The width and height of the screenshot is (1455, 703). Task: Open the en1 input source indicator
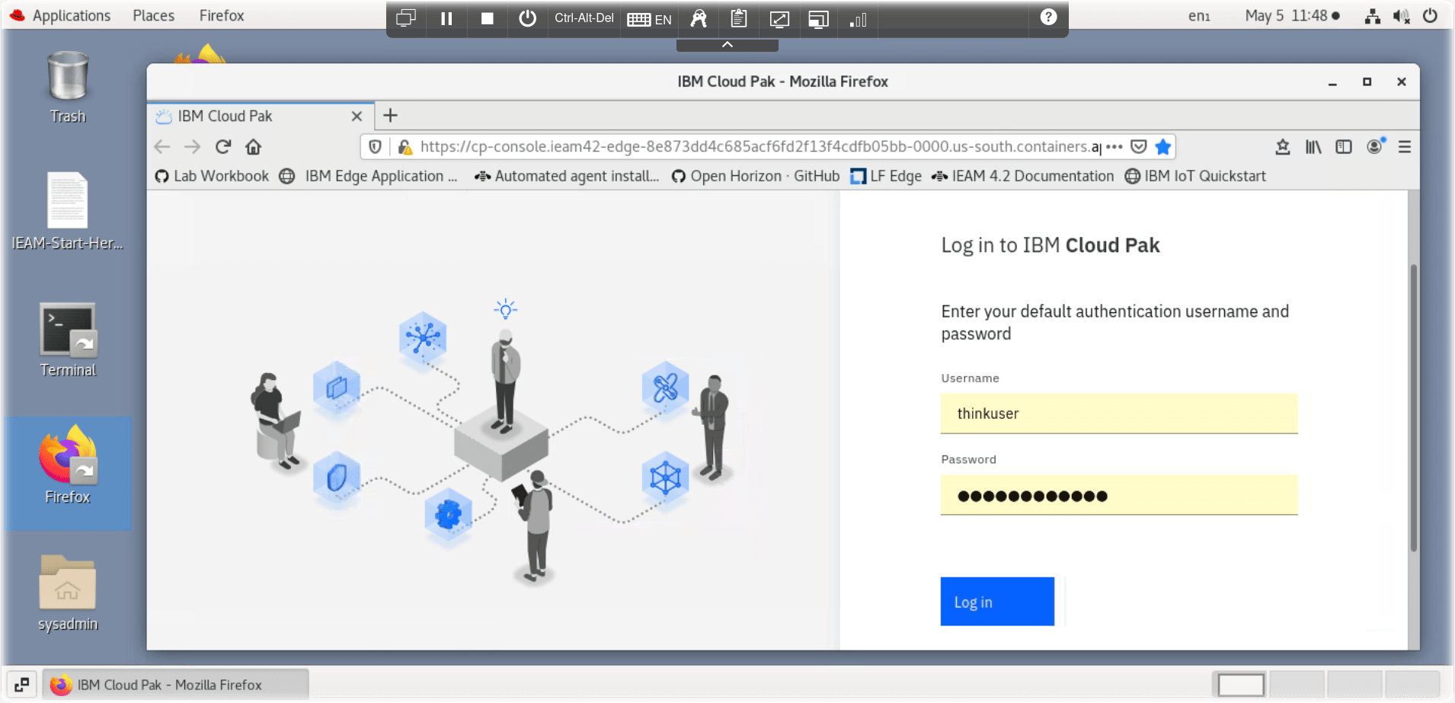[1199, 15]
